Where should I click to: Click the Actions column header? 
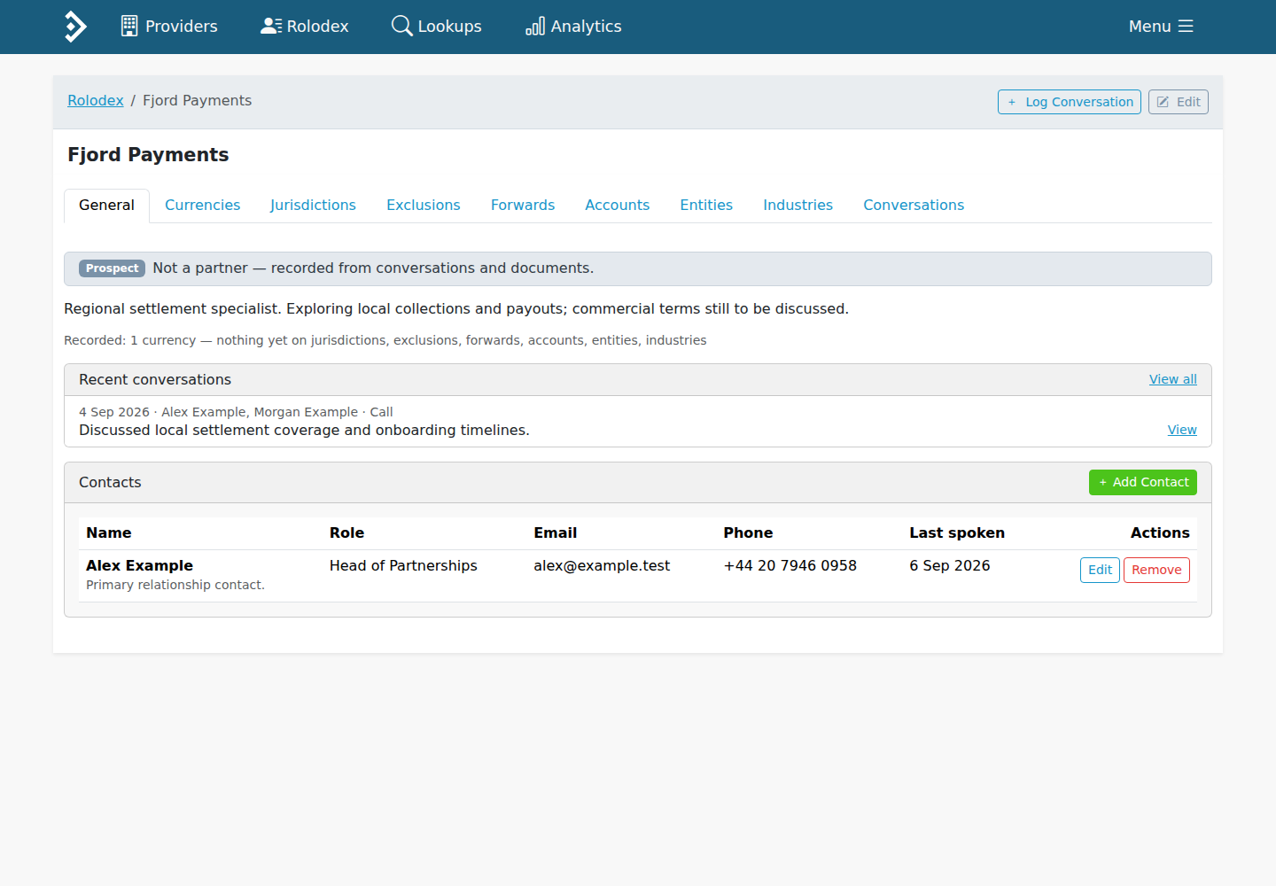[1160, 532]
